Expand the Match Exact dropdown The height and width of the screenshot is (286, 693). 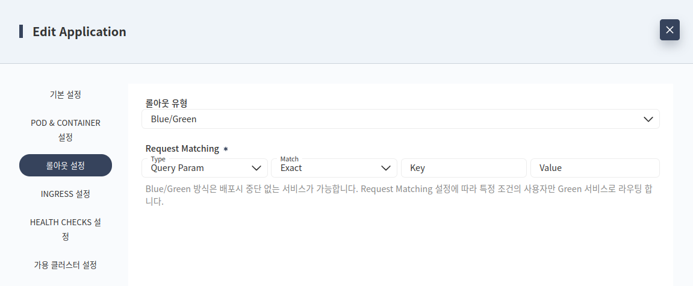click(334, 168)
